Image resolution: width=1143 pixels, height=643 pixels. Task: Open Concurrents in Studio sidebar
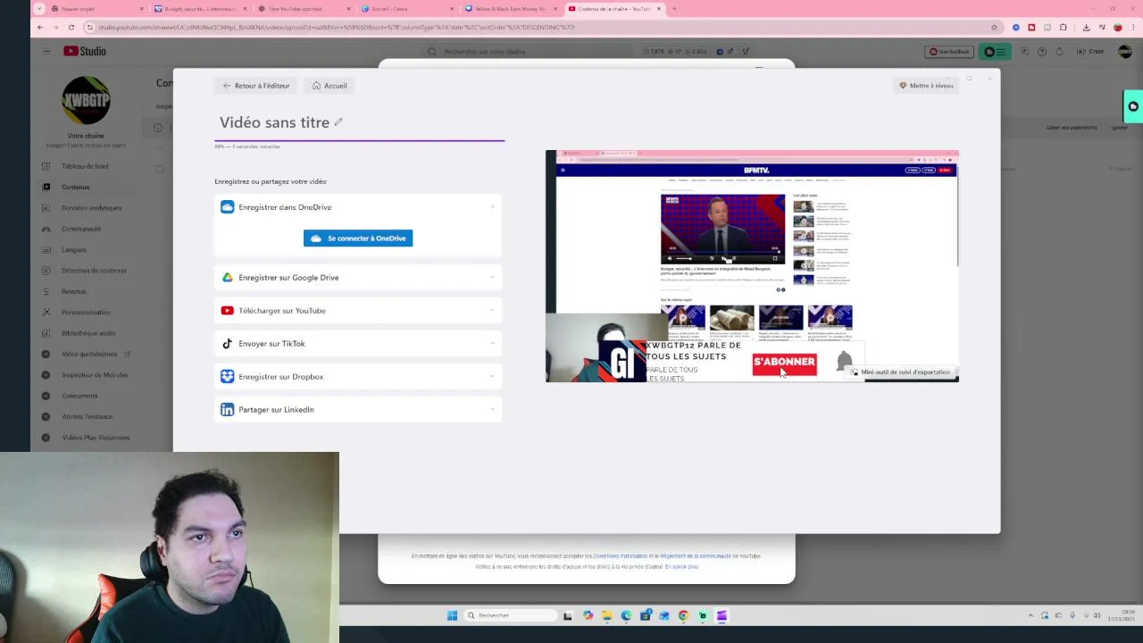(79, 396)
